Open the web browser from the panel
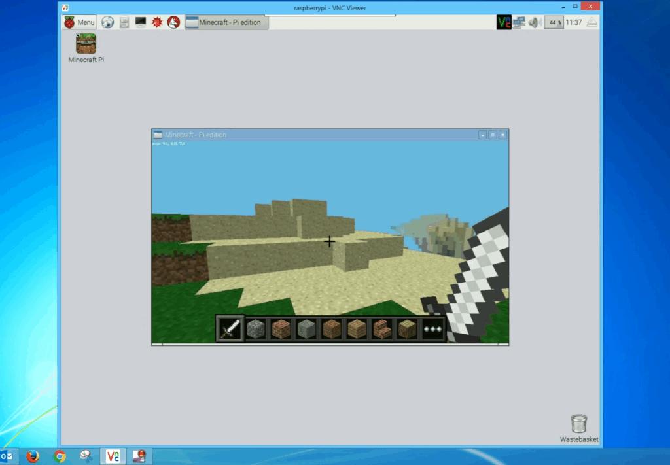Viewport: 670px width, 465px height. (108, 22)
